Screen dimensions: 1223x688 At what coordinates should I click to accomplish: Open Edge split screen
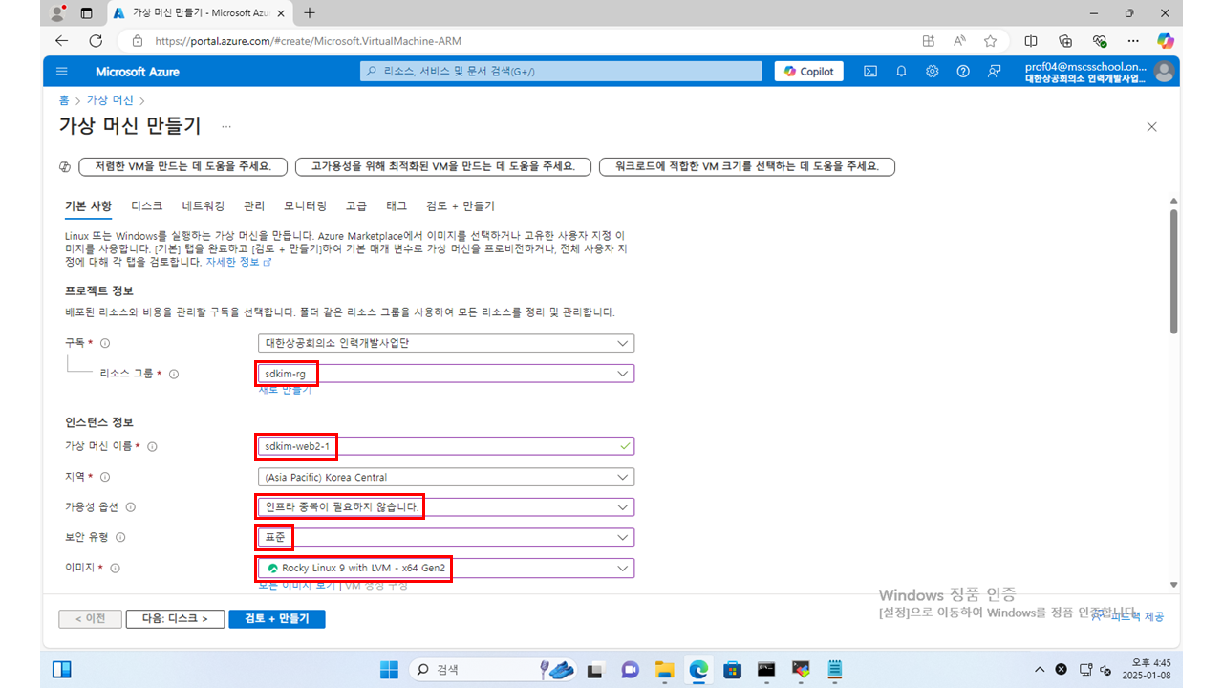tap(1031, 41)
